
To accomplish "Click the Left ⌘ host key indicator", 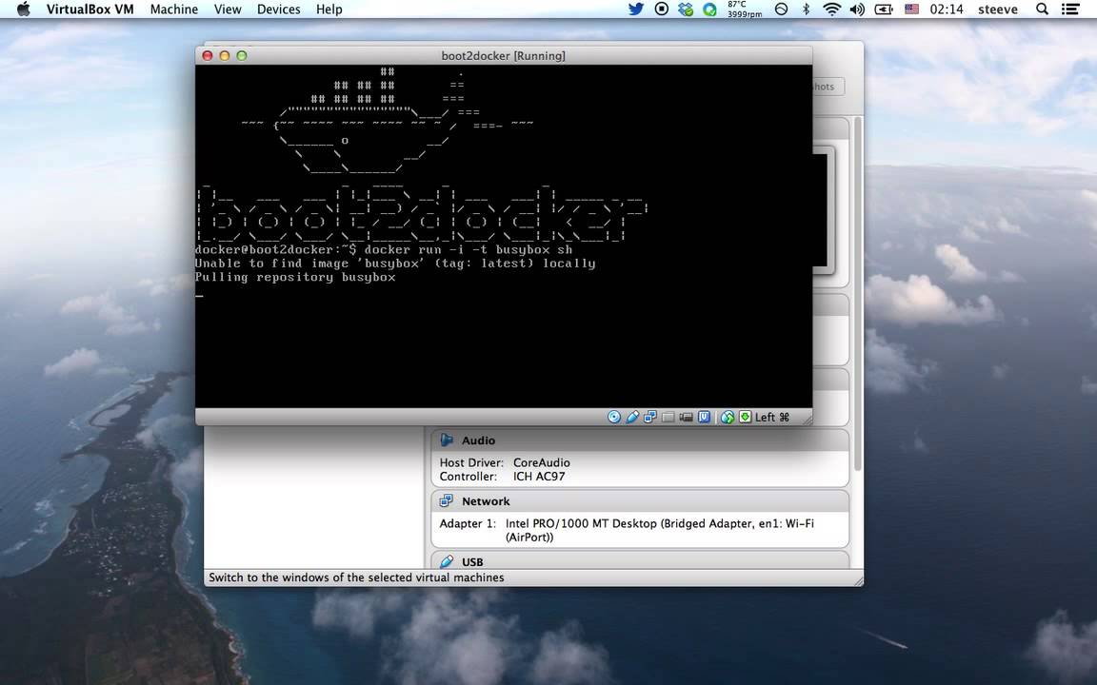I will 771,417.
